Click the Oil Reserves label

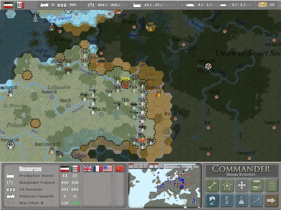tap(31, 189)
